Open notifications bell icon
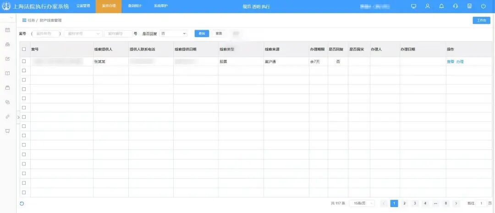Screen dimensions: 495x213 pyautogui.click(x=441, y=6)
